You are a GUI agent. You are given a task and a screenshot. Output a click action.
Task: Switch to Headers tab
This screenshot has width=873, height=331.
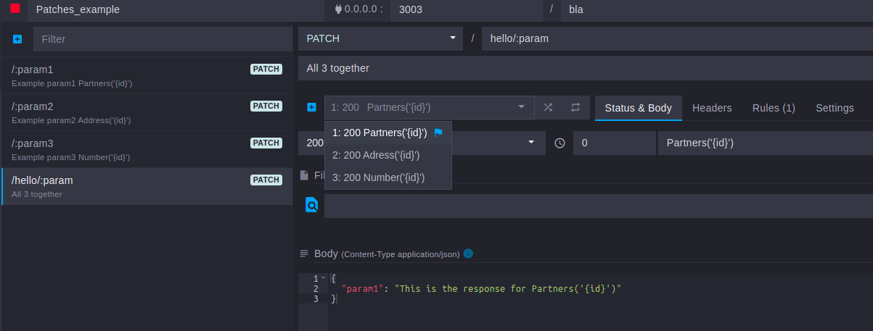pyautogui.click(x=712, y=108)
